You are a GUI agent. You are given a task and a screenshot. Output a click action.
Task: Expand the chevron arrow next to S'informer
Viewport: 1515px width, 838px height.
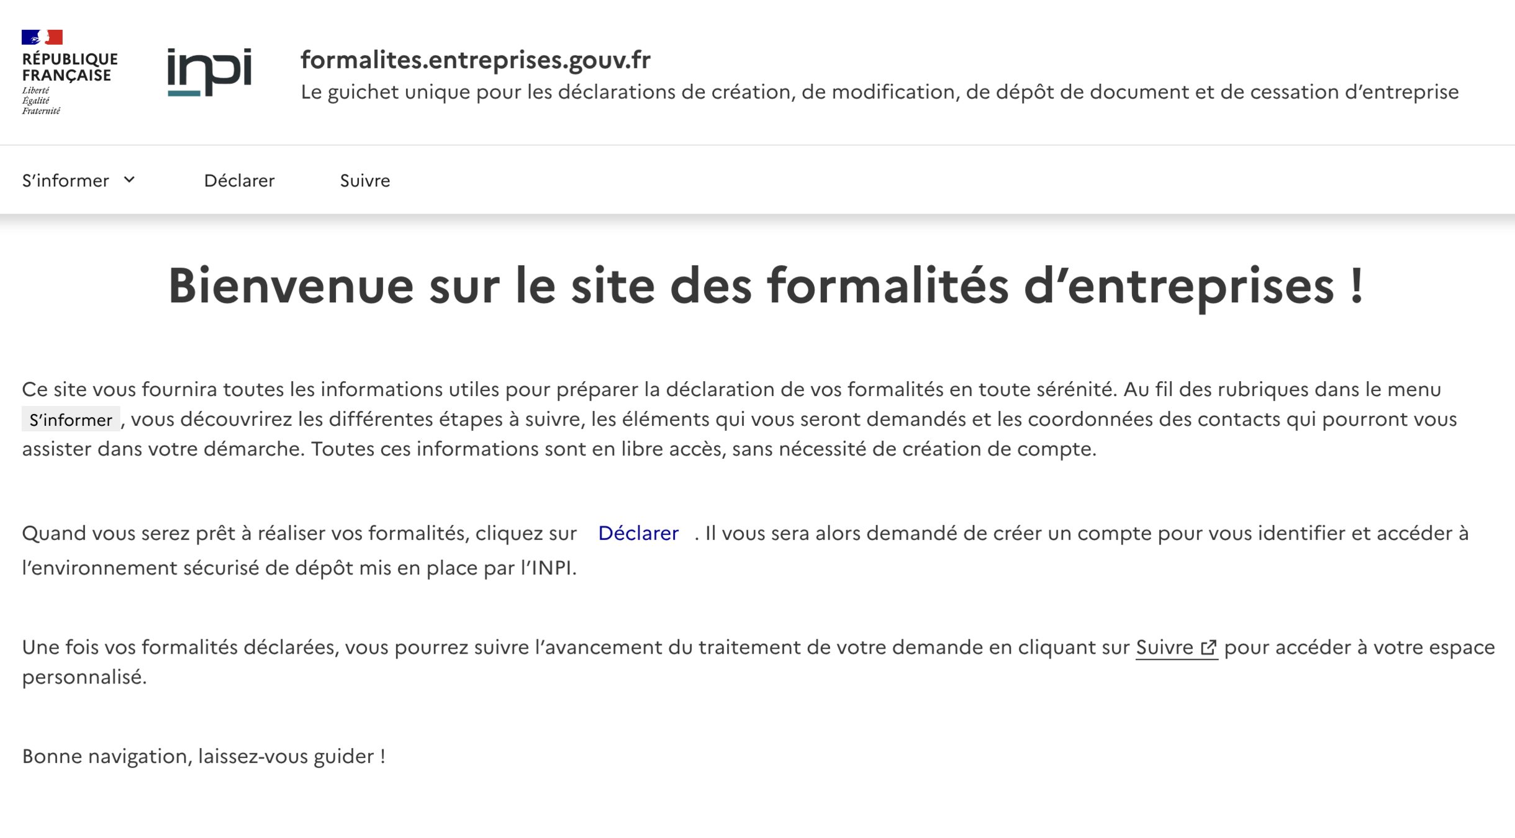coord(129,180)
